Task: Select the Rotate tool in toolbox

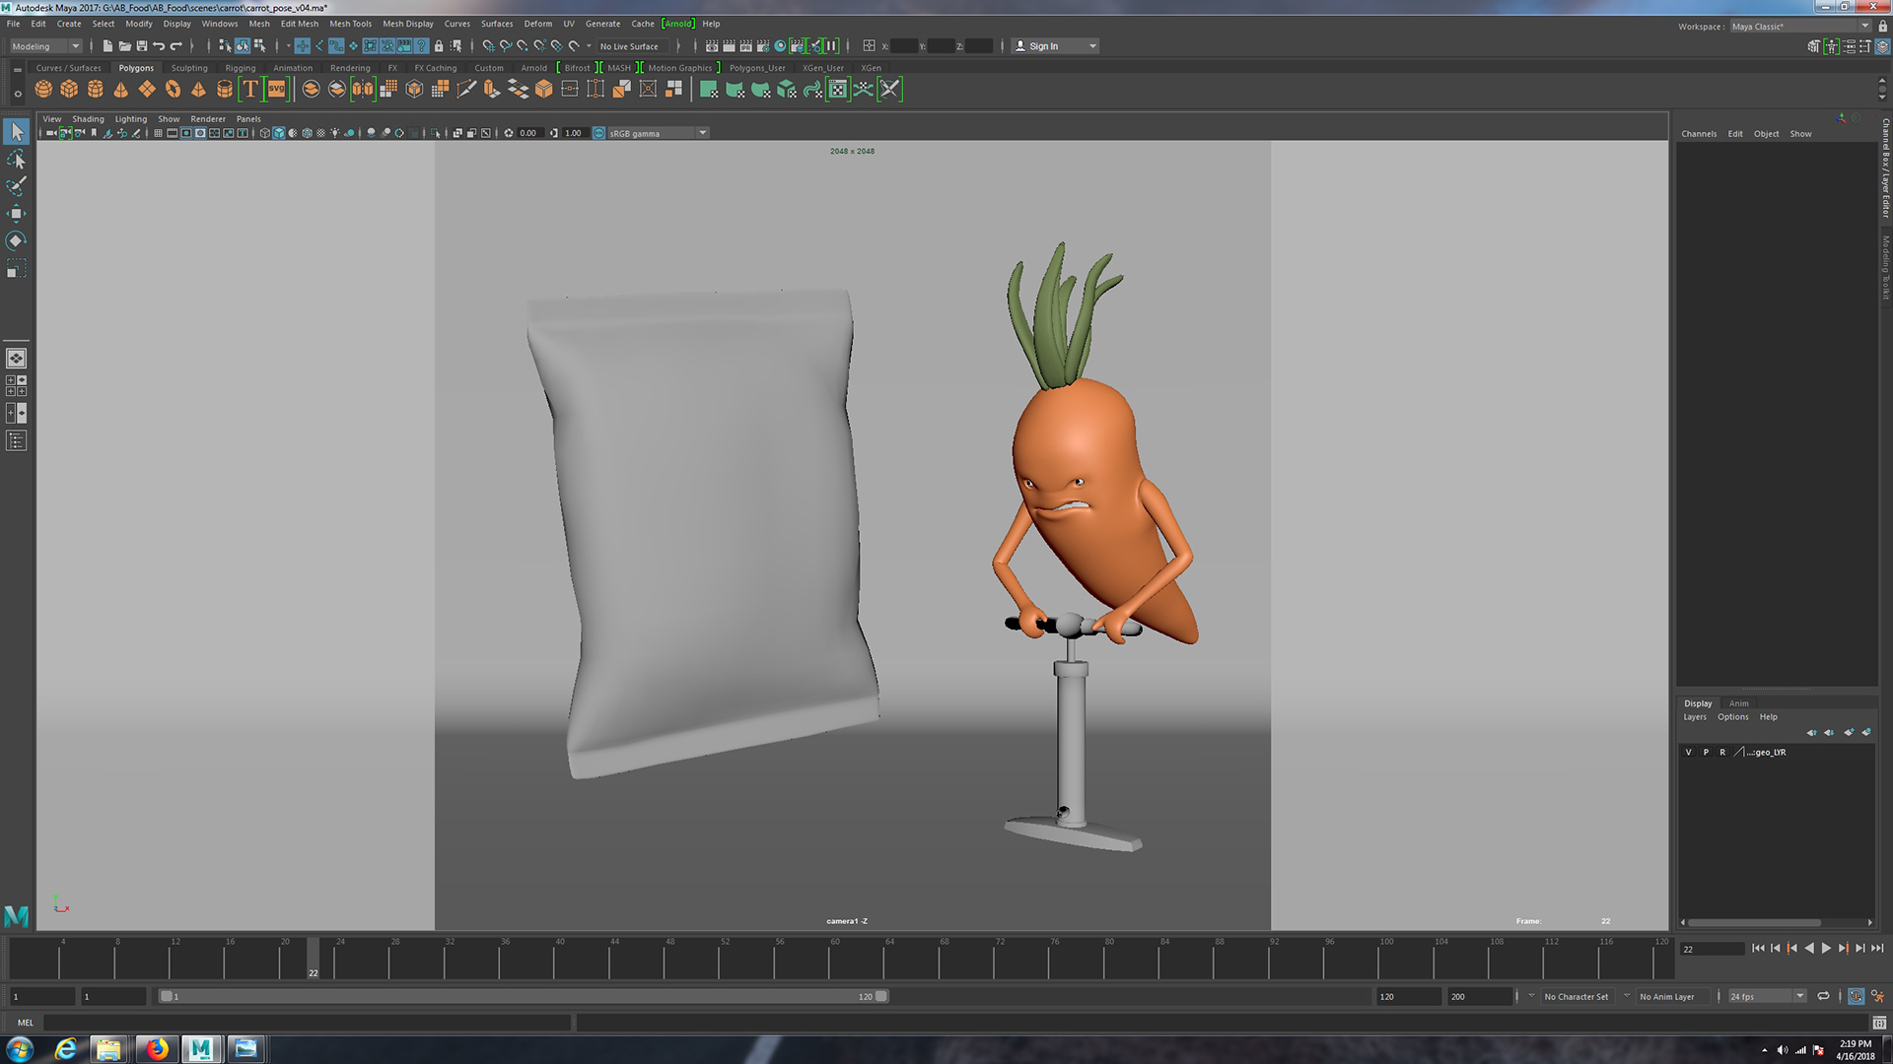Action: [x=17, y=241]
